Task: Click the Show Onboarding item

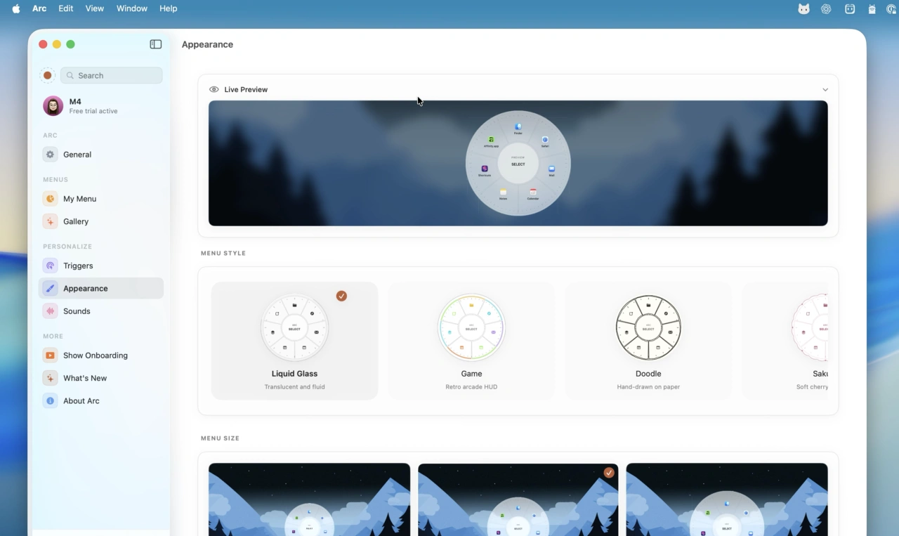Action: click(101, 355)
